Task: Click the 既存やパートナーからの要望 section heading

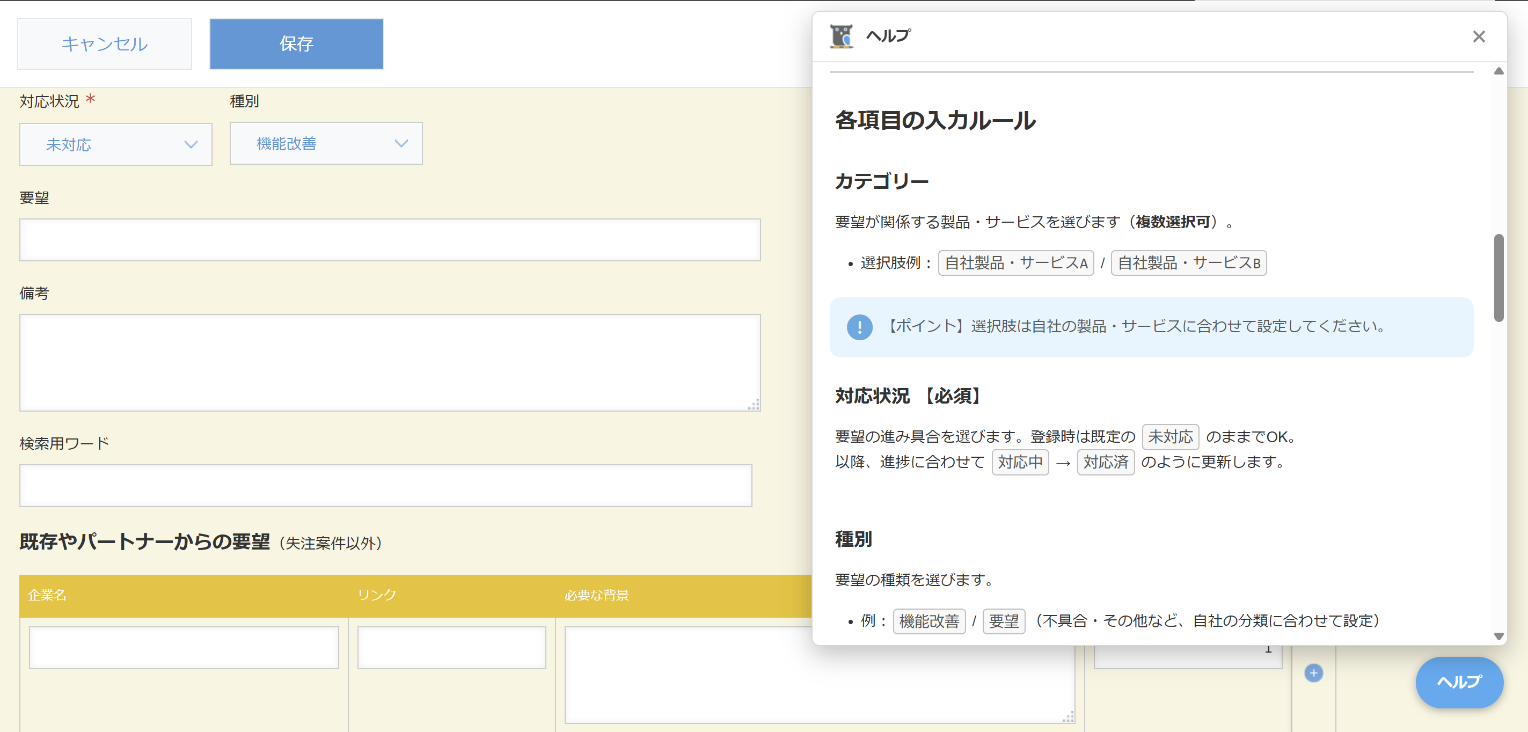Action: (x=145, y=541)
